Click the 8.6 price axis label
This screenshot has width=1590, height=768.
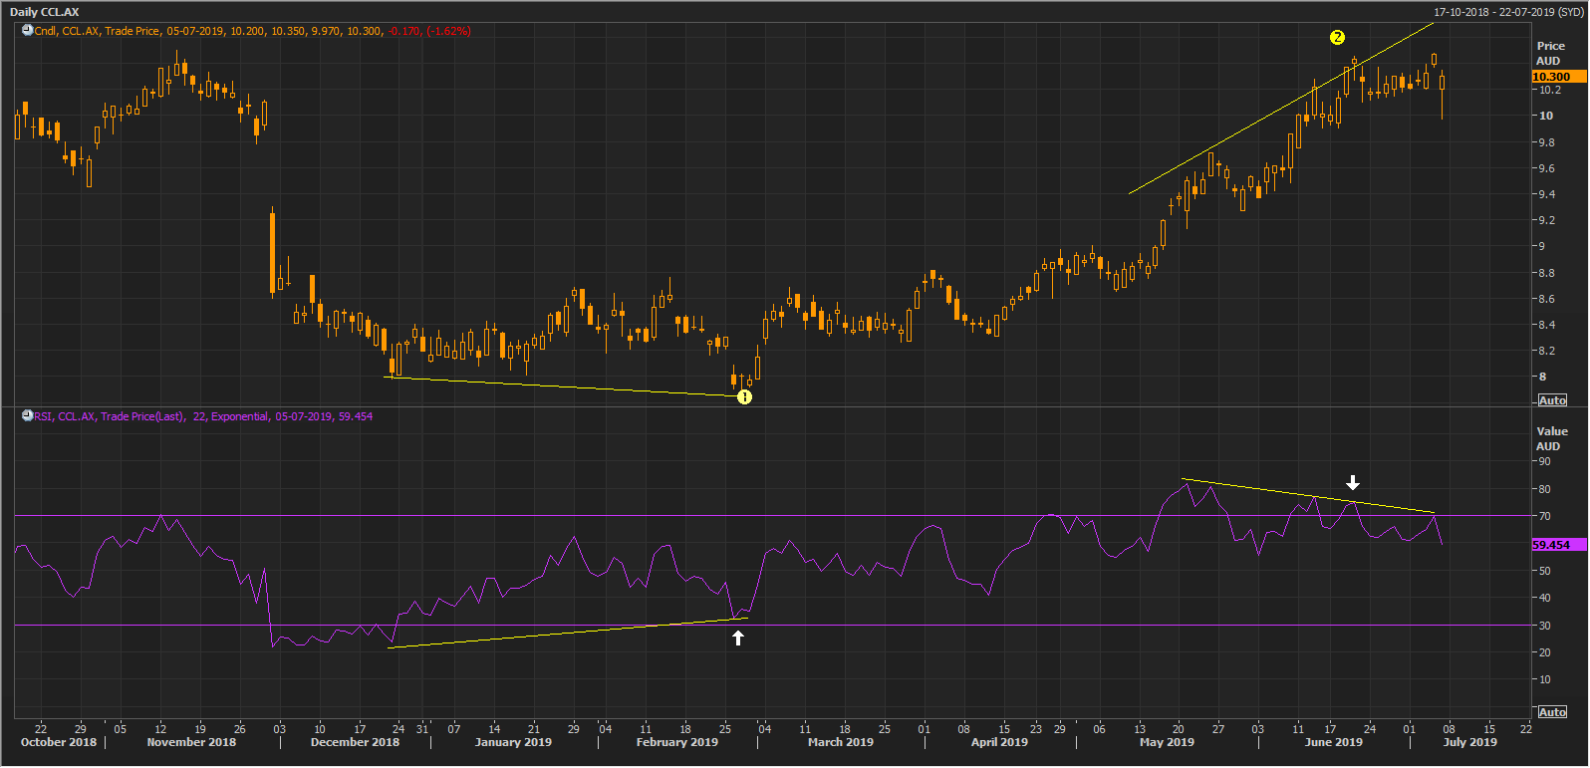click(1547, 299)
